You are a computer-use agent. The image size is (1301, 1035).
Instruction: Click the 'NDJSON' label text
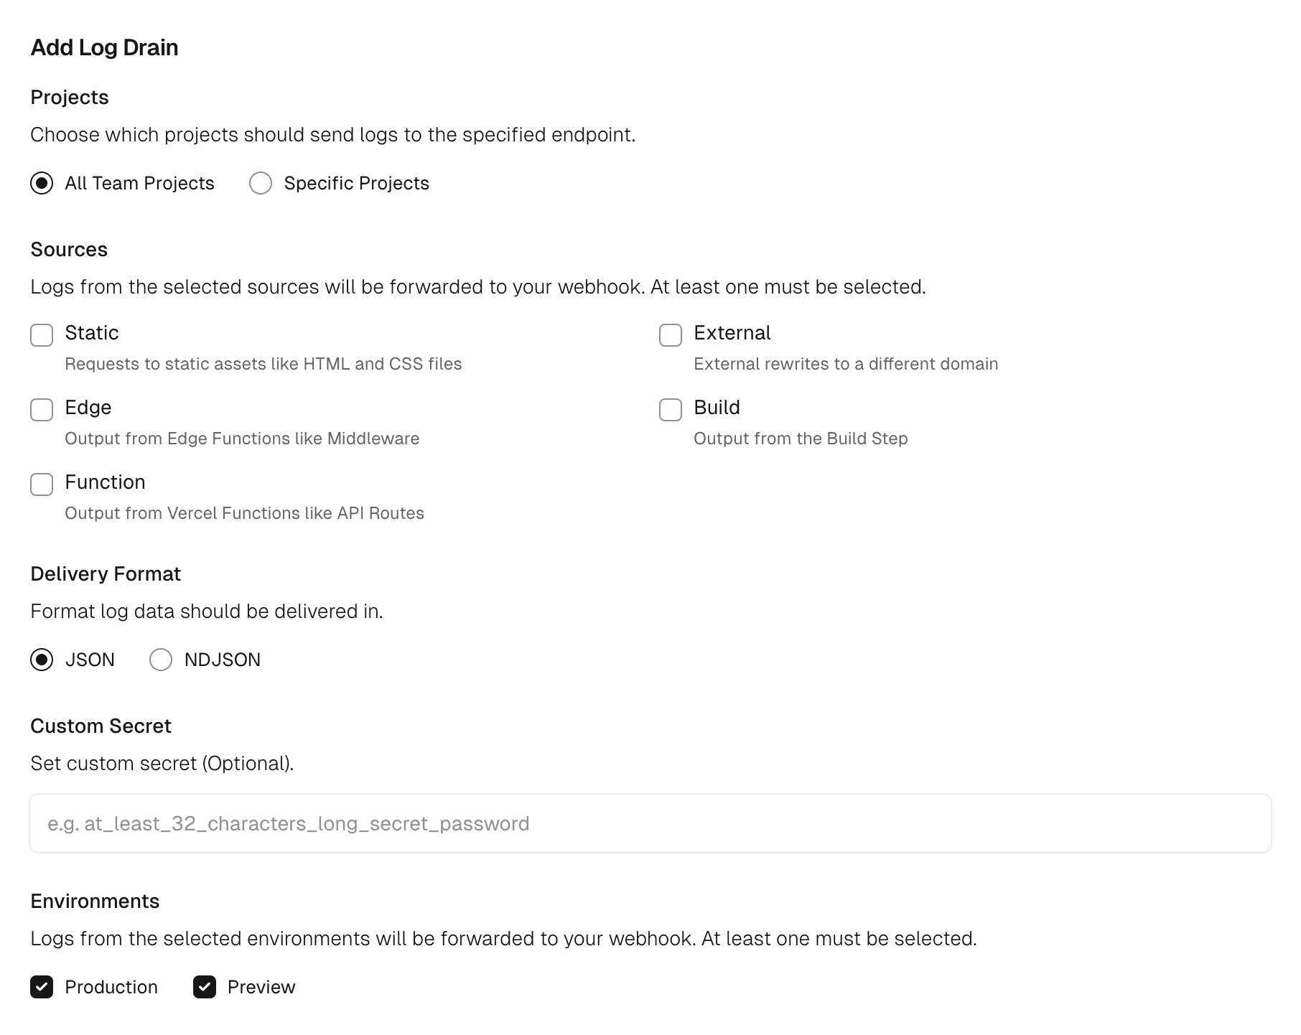pos(222,660)
